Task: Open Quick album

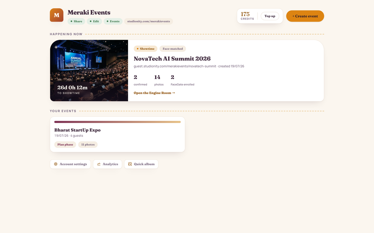Action: tap(141, 164)
